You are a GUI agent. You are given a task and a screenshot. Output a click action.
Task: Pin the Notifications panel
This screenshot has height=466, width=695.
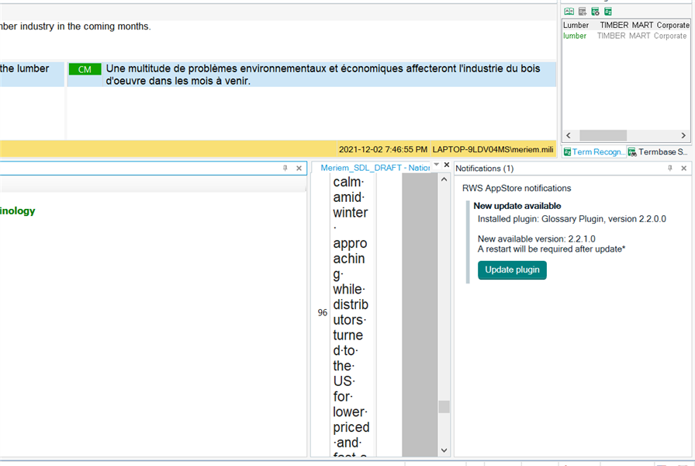(x=670, y=168)
